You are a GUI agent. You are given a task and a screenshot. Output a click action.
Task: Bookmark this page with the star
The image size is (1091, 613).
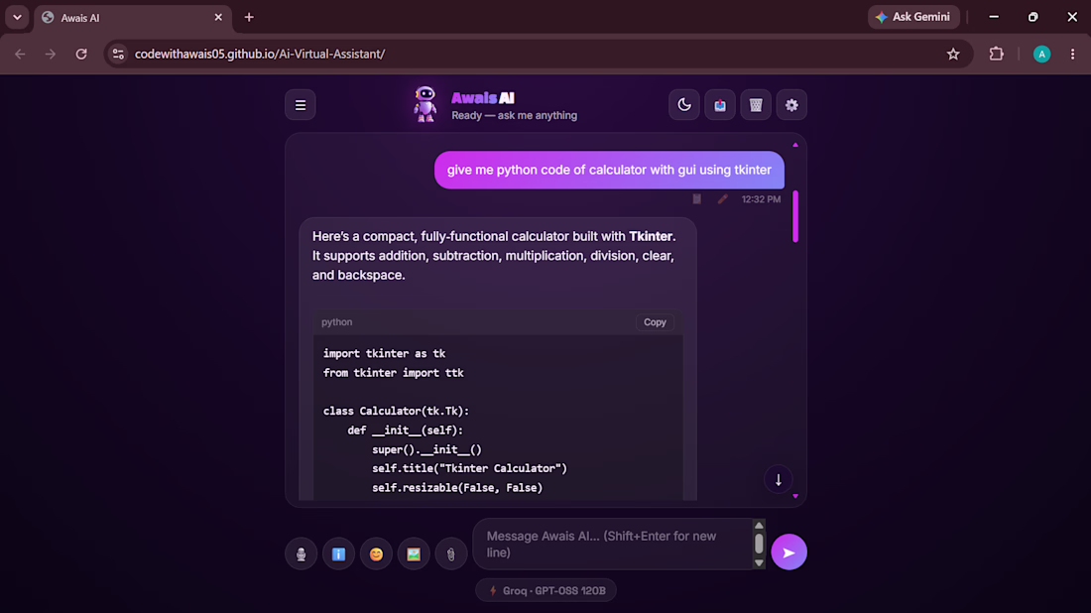point(953,54)
